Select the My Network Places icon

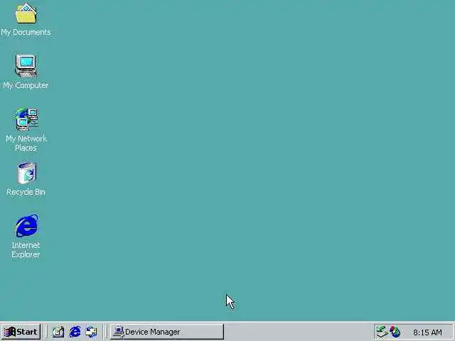coord(26,119)
